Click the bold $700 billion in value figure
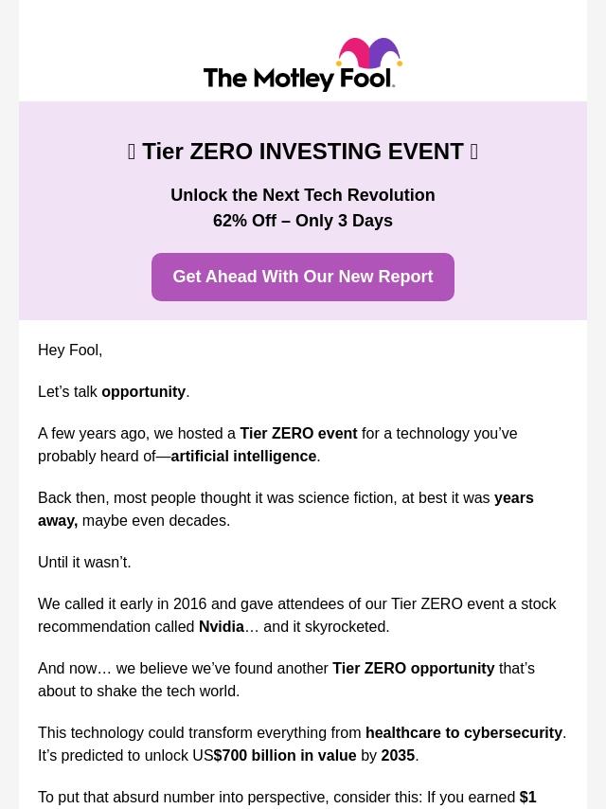 point(285,756)
